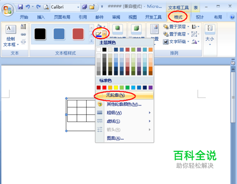Click the 文字环绕 text wrapping button
Image resolution: width=237 pixels, height=184 pixels.
(176, 42)
